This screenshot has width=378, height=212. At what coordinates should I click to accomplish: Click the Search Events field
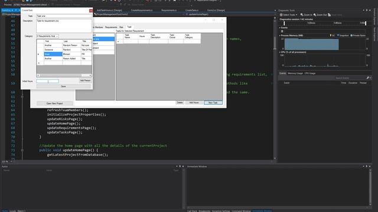pyautogui.click(x=350, y=78)
